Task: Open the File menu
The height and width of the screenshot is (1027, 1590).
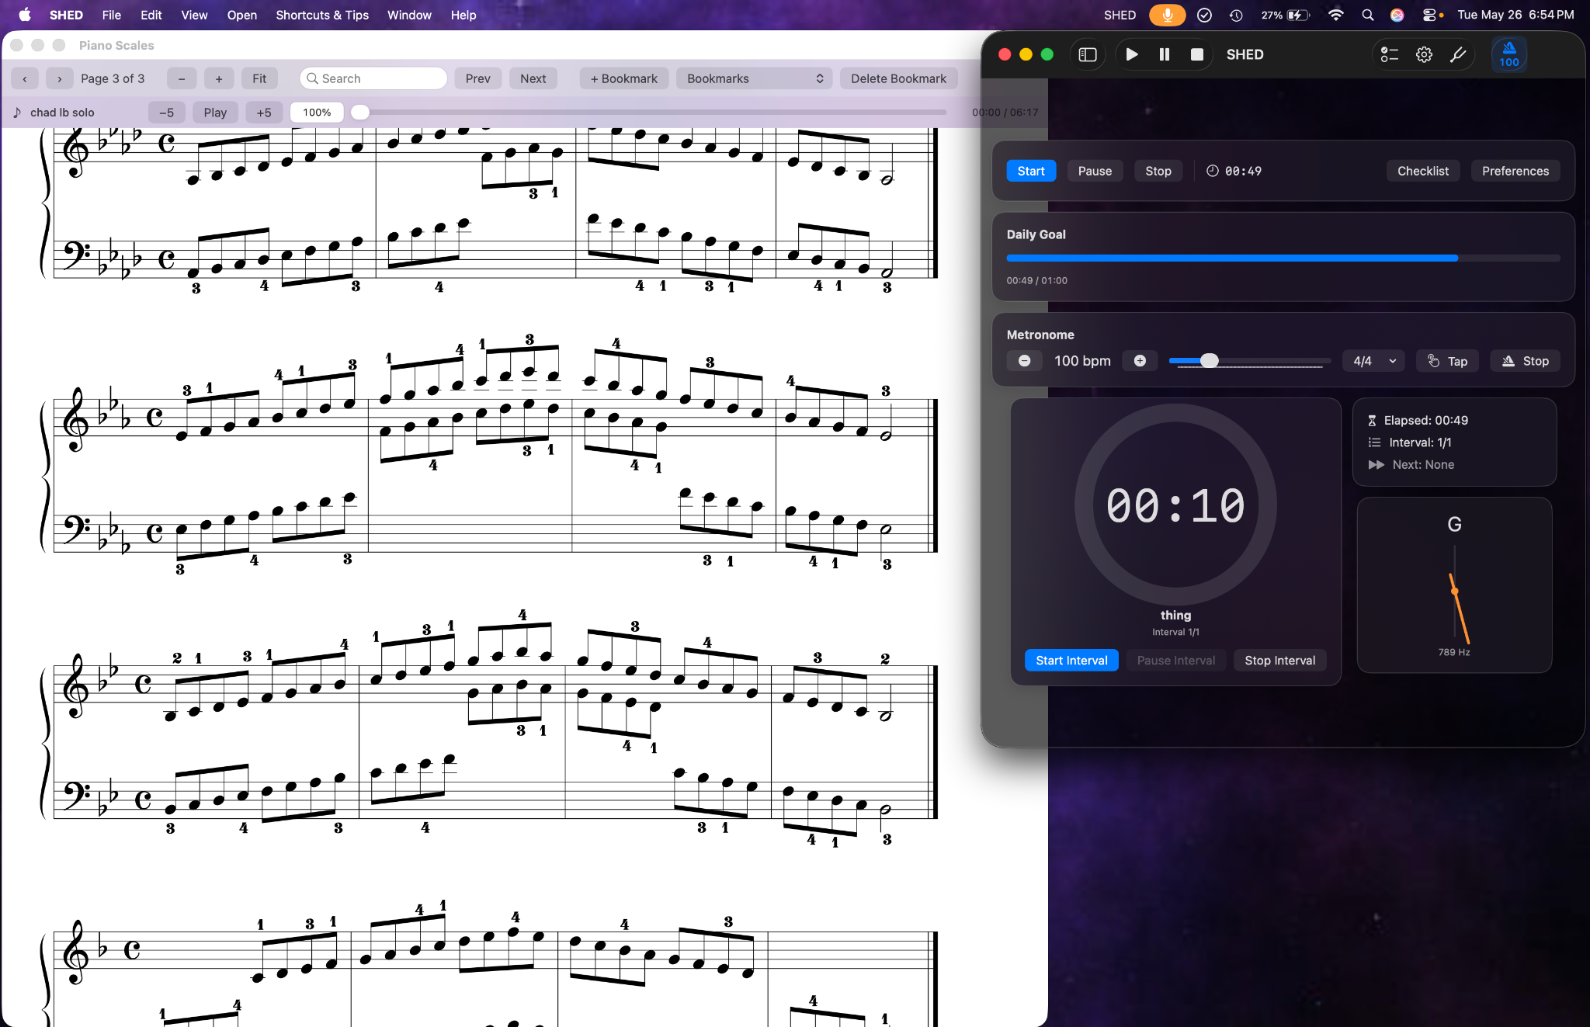Action: pos(112,15)
